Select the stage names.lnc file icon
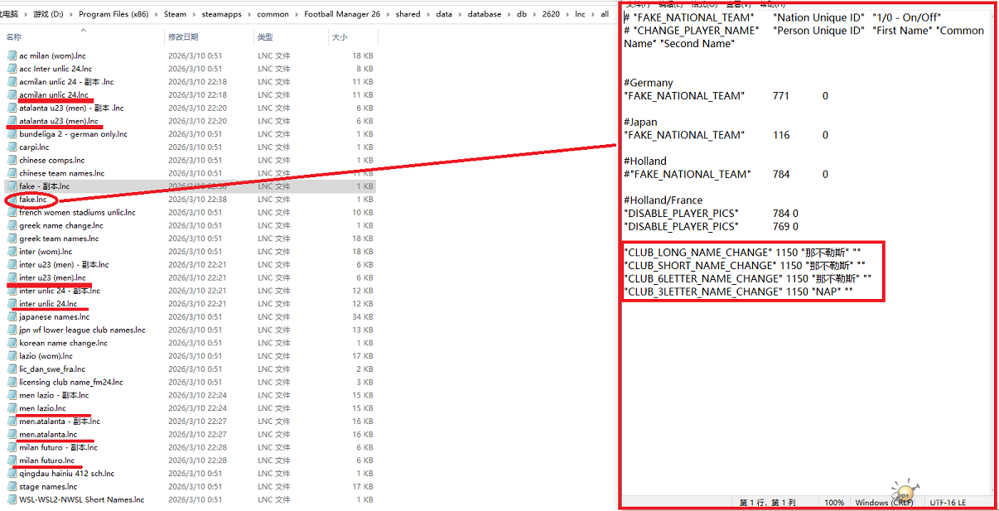 [12, 487]
